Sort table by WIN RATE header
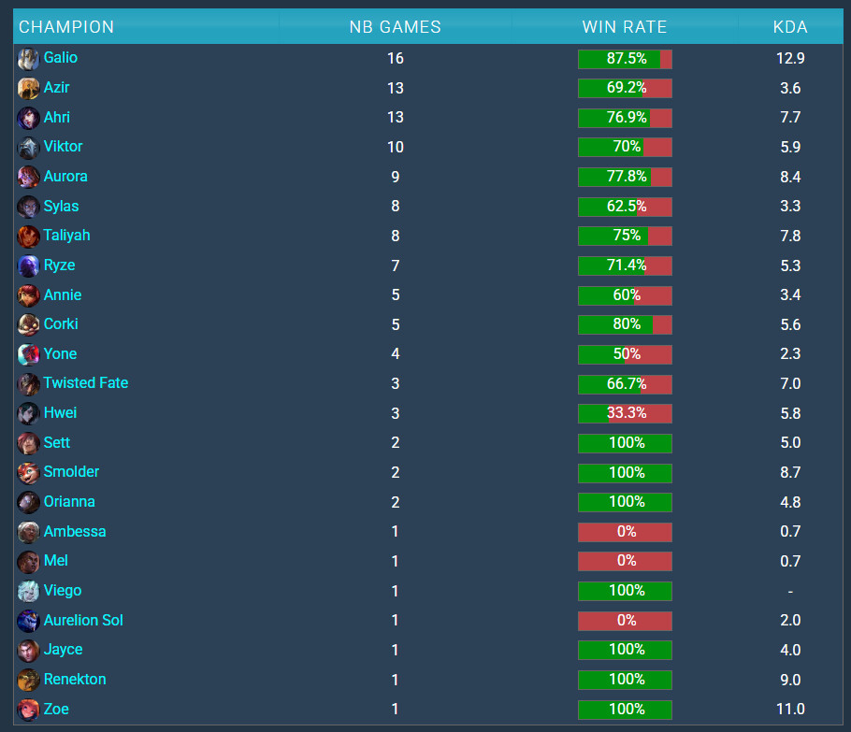851x732 pixels. click(x=625, y=27)
